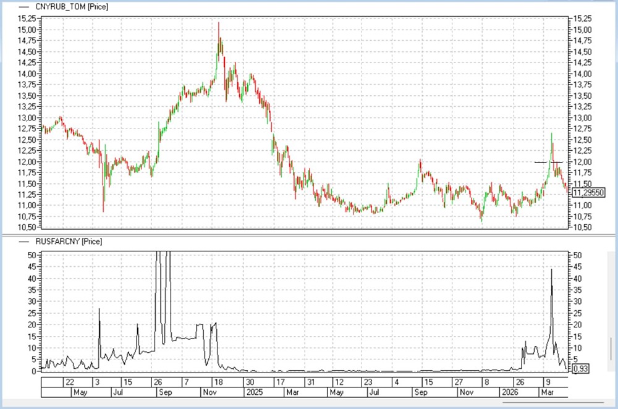Click the 13,00 label on the left price scale
Screen dimensions: 618x409
coord(27,118)
